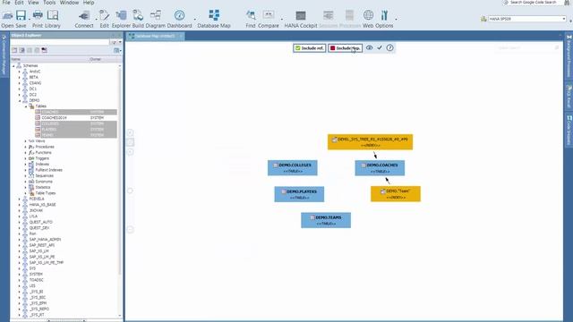Click the Print toolbar icon
The height and width of the screenshot is (322, 573).
tap(38, 19)
